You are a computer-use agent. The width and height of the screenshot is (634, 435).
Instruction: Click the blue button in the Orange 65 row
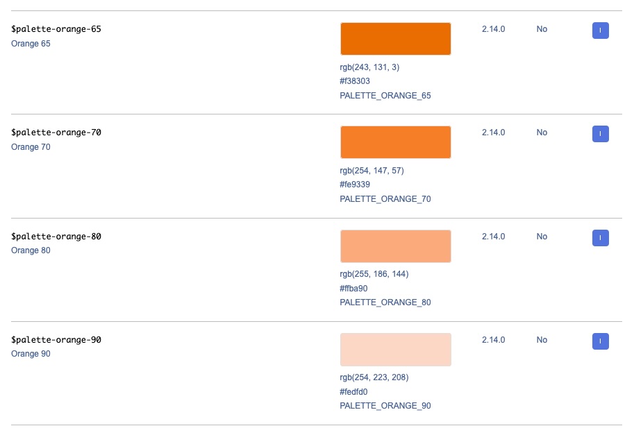tap(600, 31)
